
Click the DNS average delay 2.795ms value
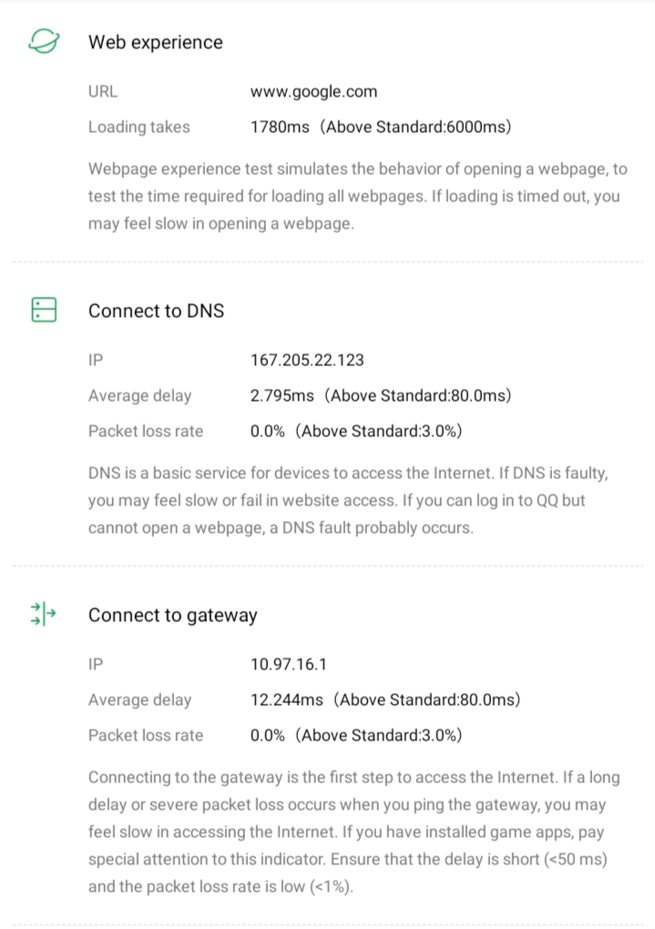282,395
